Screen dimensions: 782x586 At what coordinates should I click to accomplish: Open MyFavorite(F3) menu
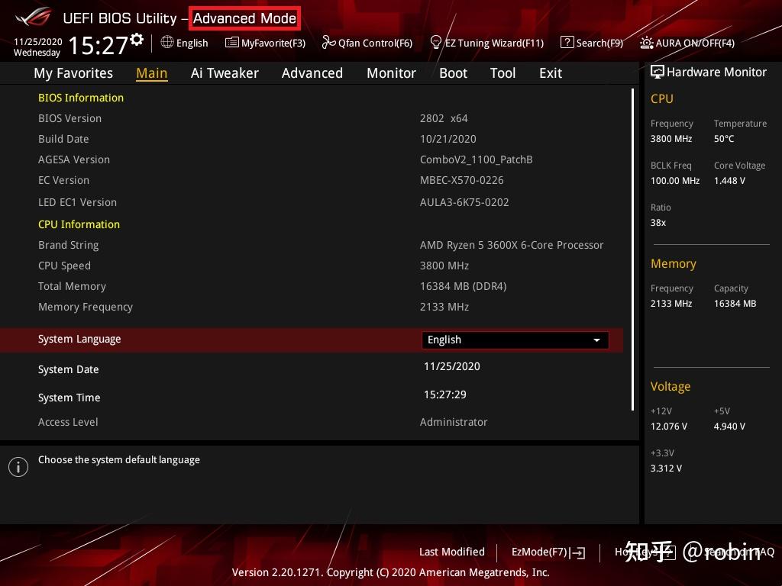[265, 43]
